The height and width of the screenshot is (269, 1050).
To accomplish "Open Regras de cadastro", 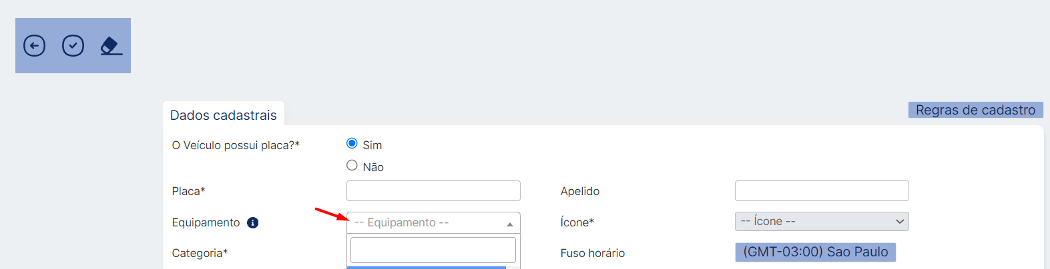I will pyautogui.click(x=975, y=110).
